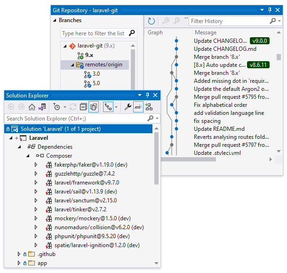
Task: Click the v8.6.11 tag label
Action: (x=258, y=65)
